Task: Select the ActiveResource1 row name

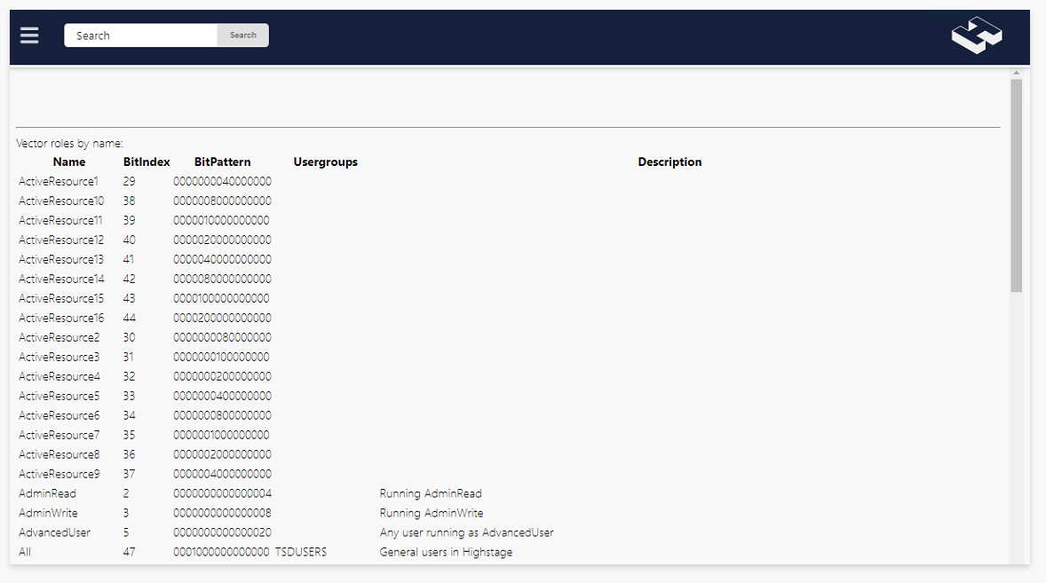Action: coord(59,181)
